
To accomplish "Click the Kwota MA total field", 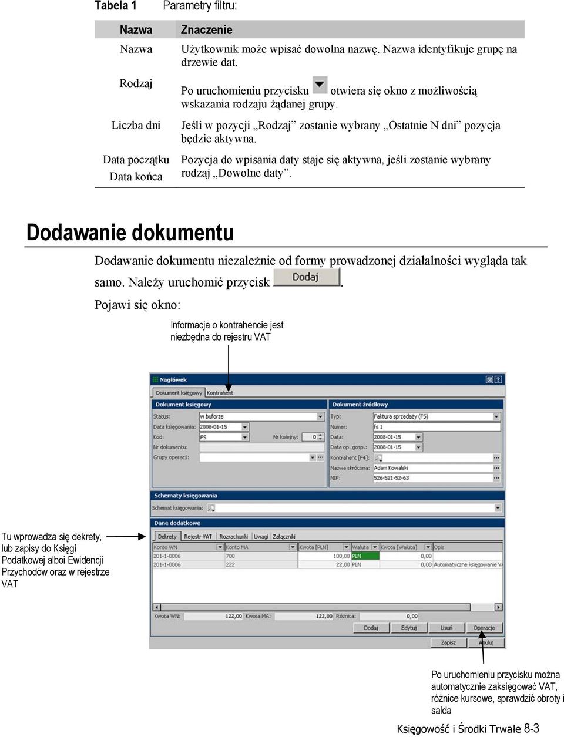I will (x=304, y=617).
